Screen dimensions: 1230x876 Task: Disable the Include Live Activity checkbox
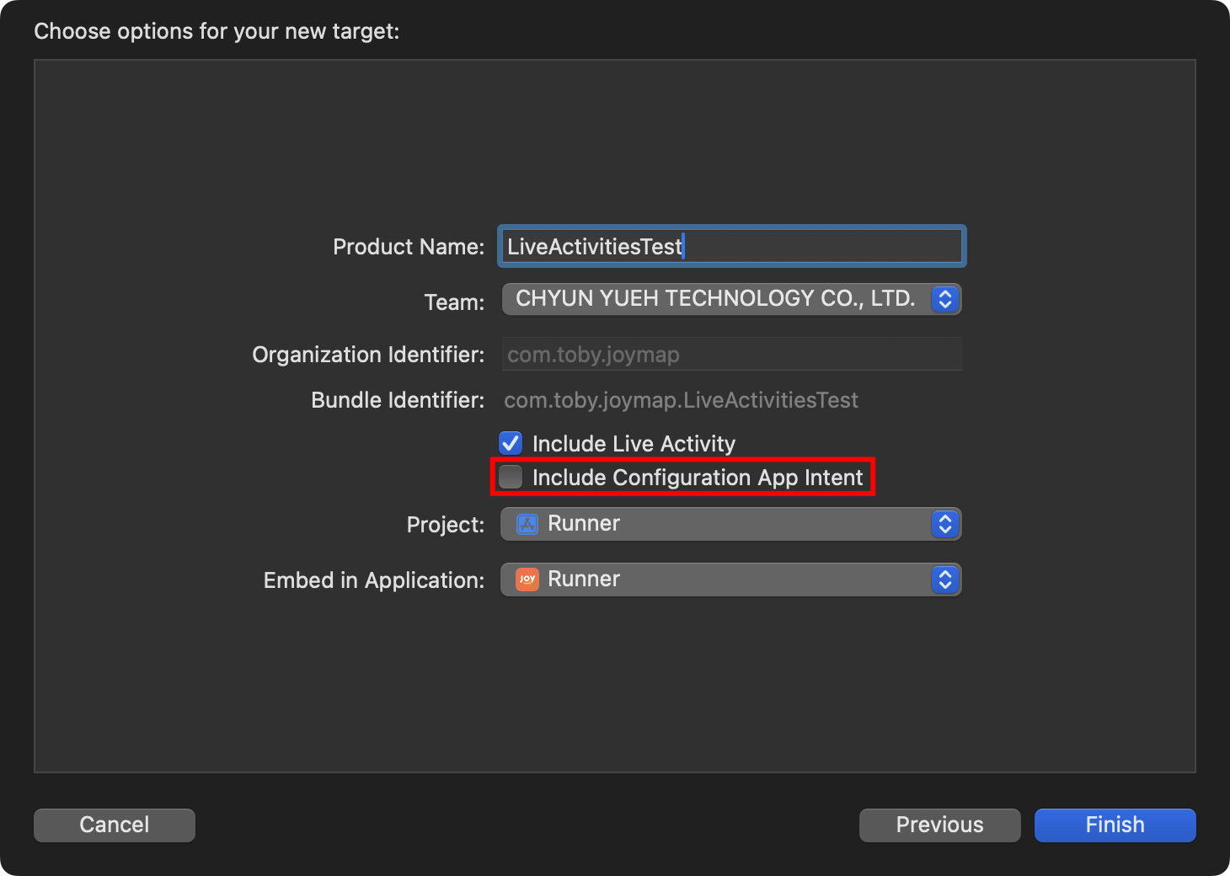click(x=511, y=443)
